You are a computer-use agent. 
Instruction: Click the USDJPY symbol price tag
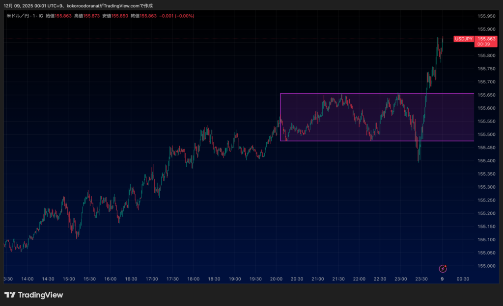point(463,39)
